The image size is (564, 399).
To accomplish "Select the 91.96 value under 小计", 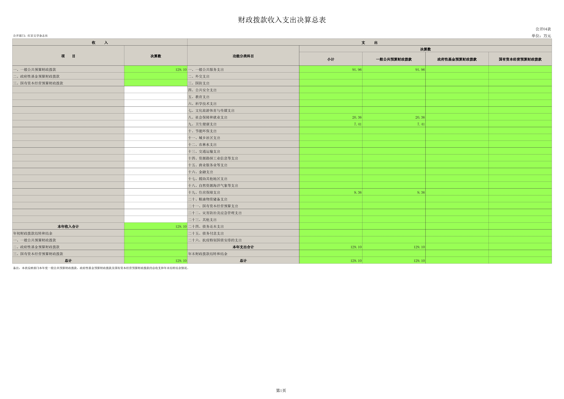I will click(356, 70).
